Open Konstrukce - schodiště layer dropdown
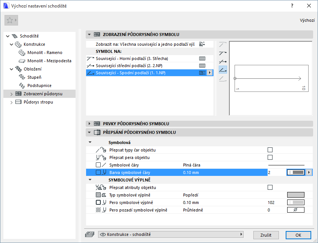 click(171, 234)
